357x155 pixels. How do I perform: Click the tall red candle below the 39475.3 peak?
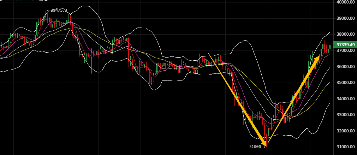click(x=71, y=19)
